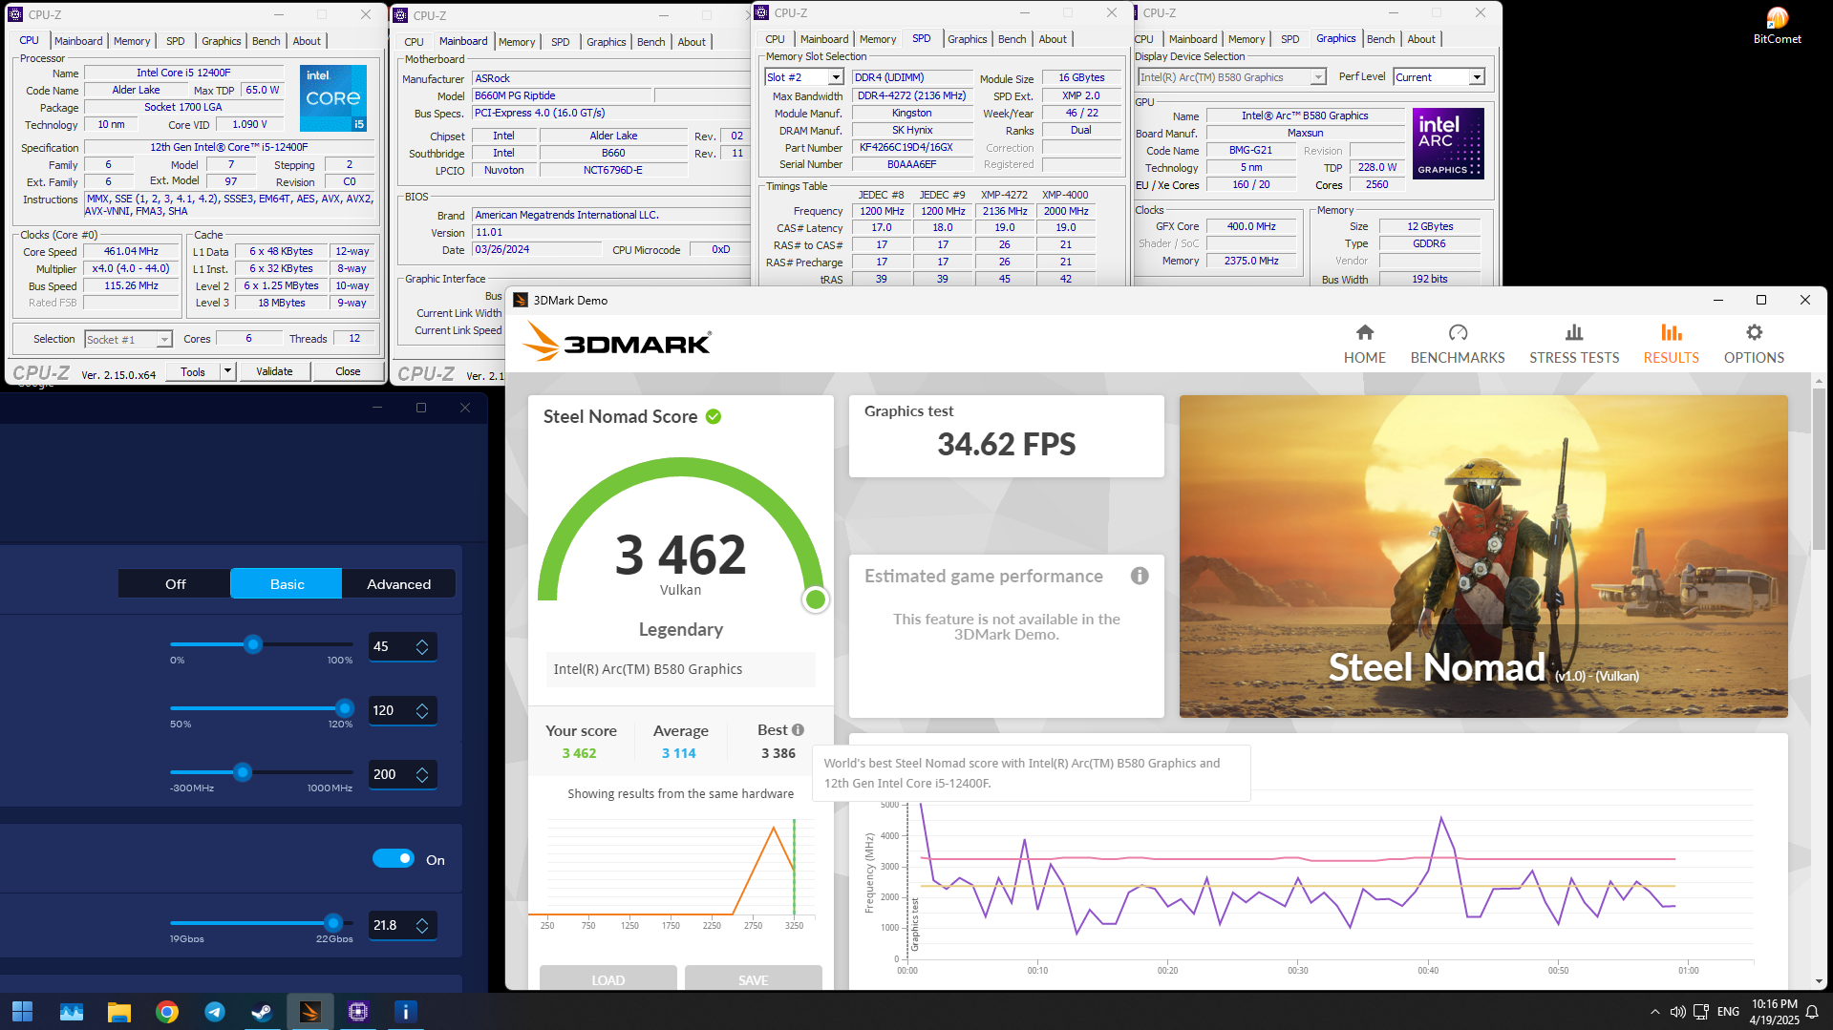Open the RESULTS bar chart icon

[x=1671, y=332]
